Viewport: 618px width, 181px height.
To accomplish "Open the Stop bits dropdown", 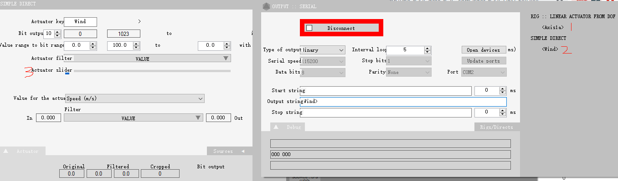I will tap(409, 61).
